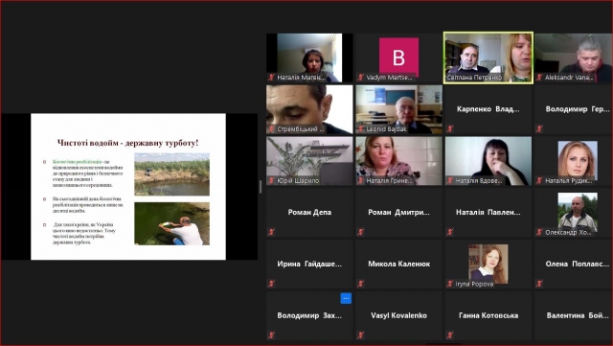The width and height of the screenshot is (613, 346).
Task: Select Наталія Матвіє video tile
Action: pyautogui.click(x=309, y=58)
